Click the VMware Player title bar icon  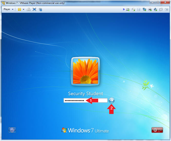coord(3,3)
